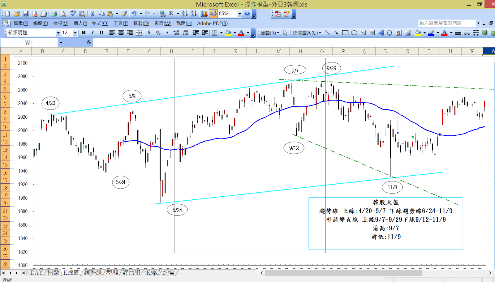Select the Line drawing tool
Viewport: 495px width, 282px height.
[327, 33]
